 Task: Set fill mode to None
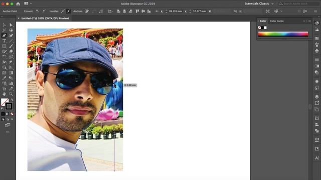pos(12,114)
